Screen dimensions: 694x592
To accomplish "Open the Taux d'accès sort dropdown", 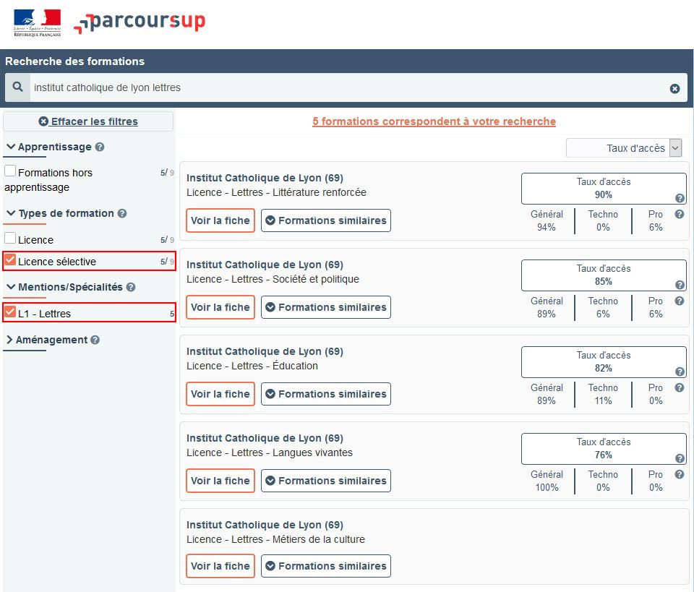I will click(x=624, y=148).
